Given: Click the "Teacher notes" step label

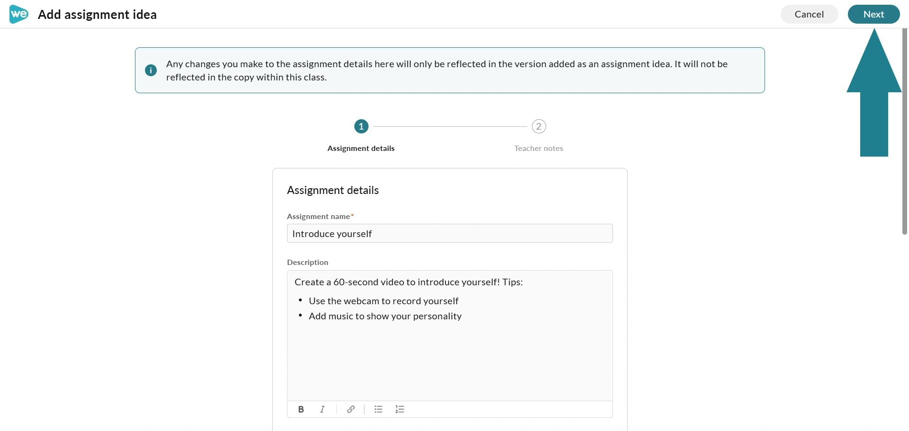Looking at the screenshot, I should point(539,149).
